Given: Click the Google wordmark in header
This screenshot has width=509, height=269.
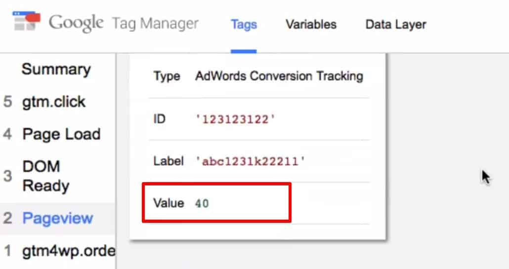Looking at the screenshot, I should 76,23.
